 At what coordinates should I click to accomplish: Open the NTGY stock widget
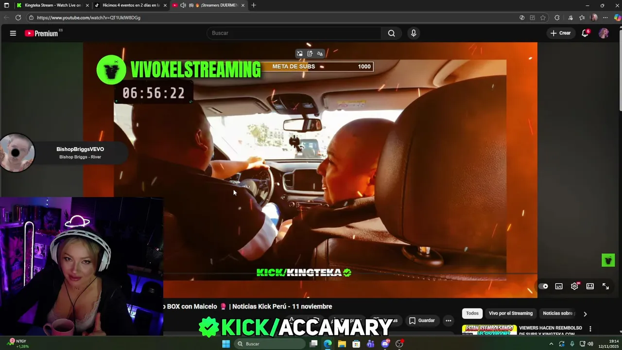click(x=17, y=344)
